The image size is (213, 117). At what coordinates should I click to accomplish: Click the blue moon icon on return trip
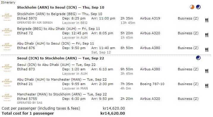tap(198, 58)
